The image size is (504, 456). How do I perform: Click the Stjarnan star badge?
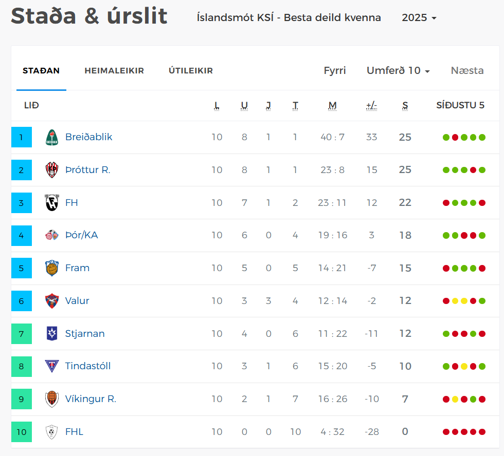[52, 333]
